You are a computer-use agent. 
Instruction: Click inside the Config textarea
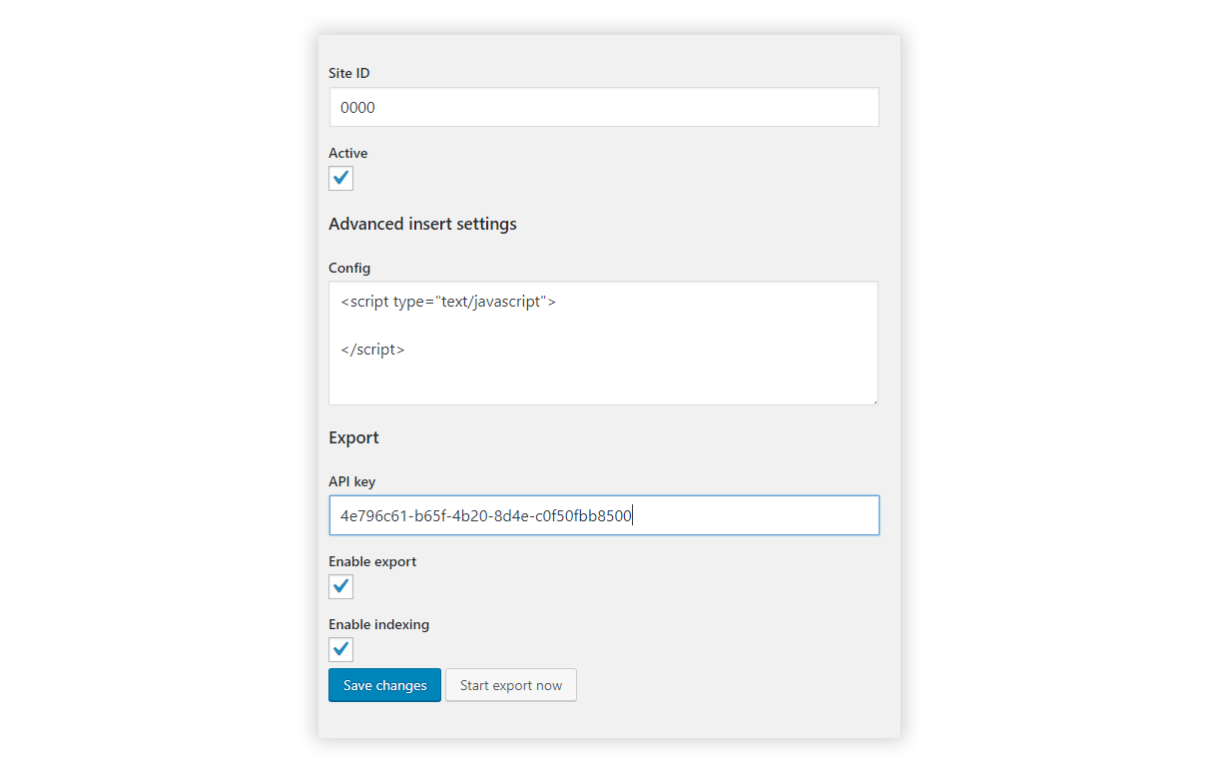click(x=604, y=344)
